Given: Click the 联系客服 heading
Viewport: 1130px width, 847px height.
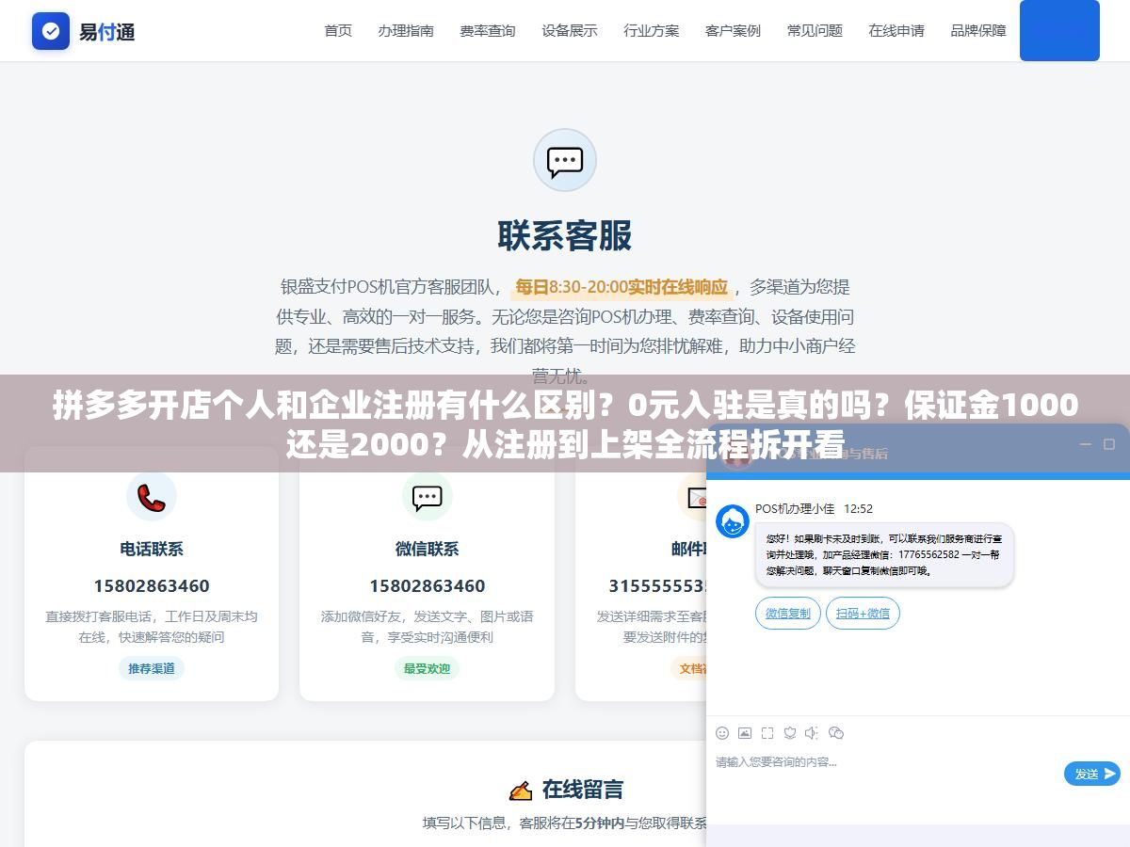Looking at the screenshot, I should coord(565,236).
